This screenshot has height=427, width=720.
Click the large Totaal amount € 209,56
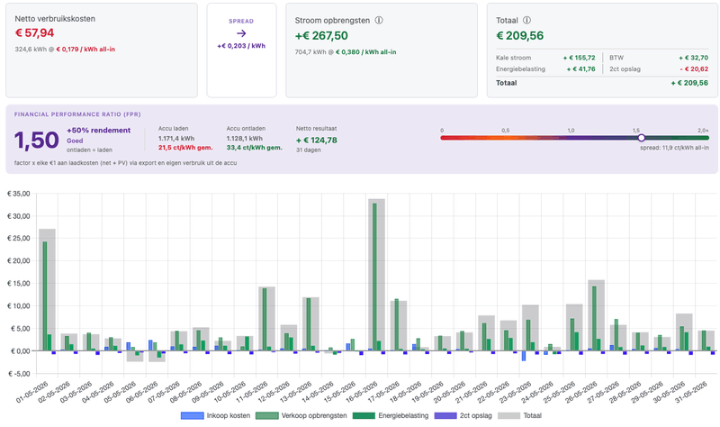(x=520, y=35)
